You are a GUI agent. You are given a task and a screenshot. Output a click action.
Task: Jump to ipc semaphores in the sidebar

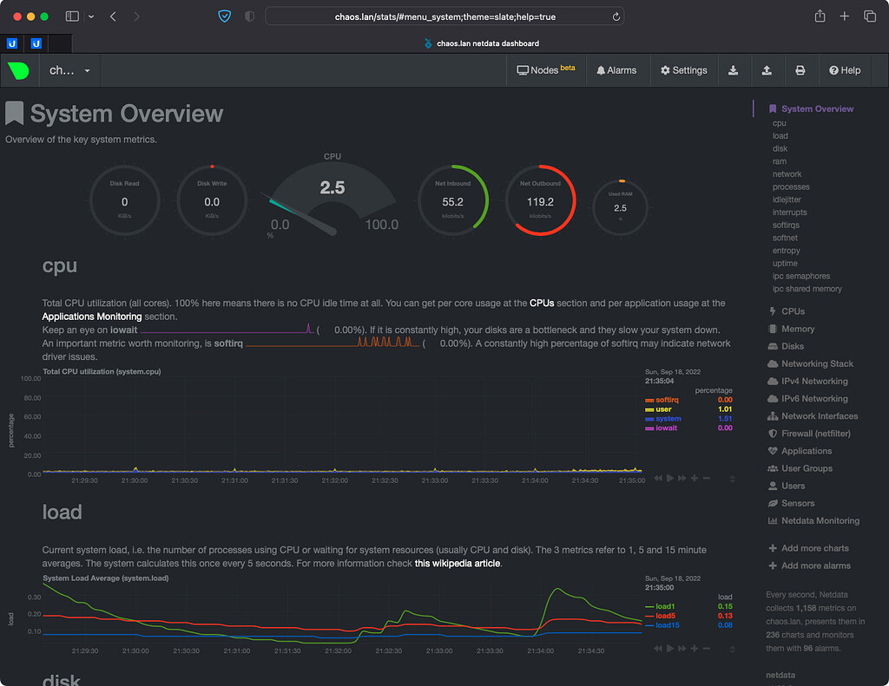pyautogui.click(x=800, y=276)
